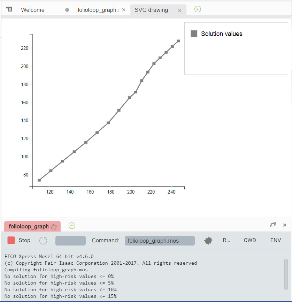
Task: Click the 'Compiling folioloop_graph.mos' console line
Action: coord(46,270)
